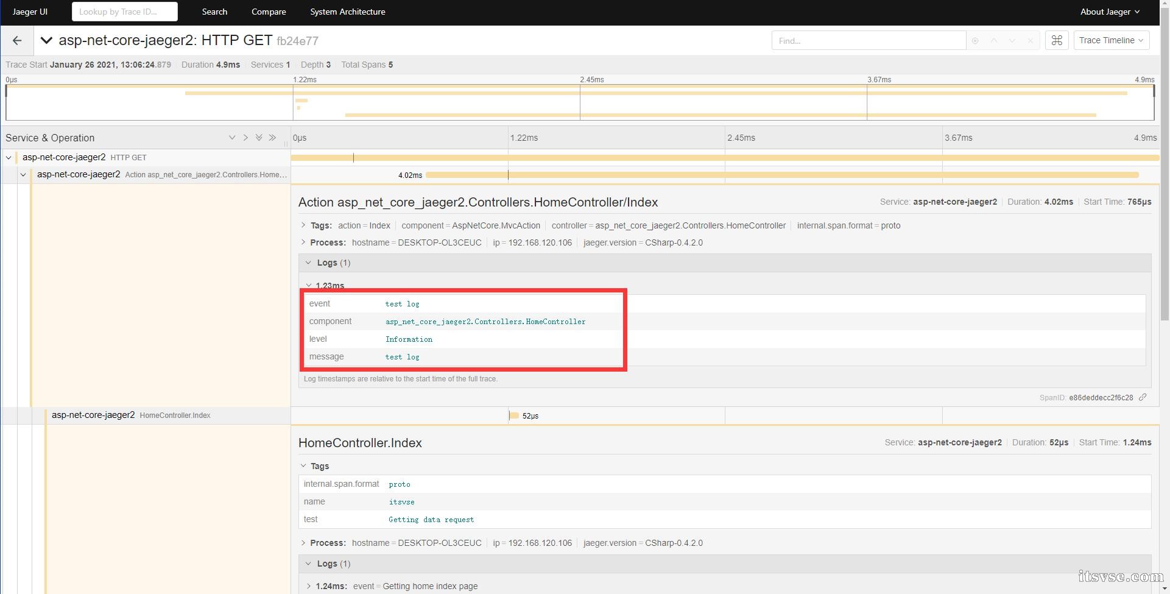Image resolution: width=1170 pixels, height=594 pixels.
Task: Click the HTTP GET span bar in timeline
Action: [x=725, y=158]
